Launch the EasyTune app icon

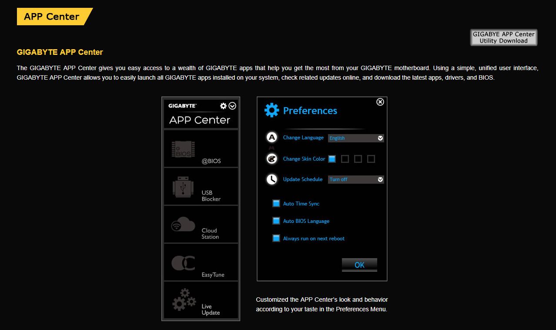point(183,262)
